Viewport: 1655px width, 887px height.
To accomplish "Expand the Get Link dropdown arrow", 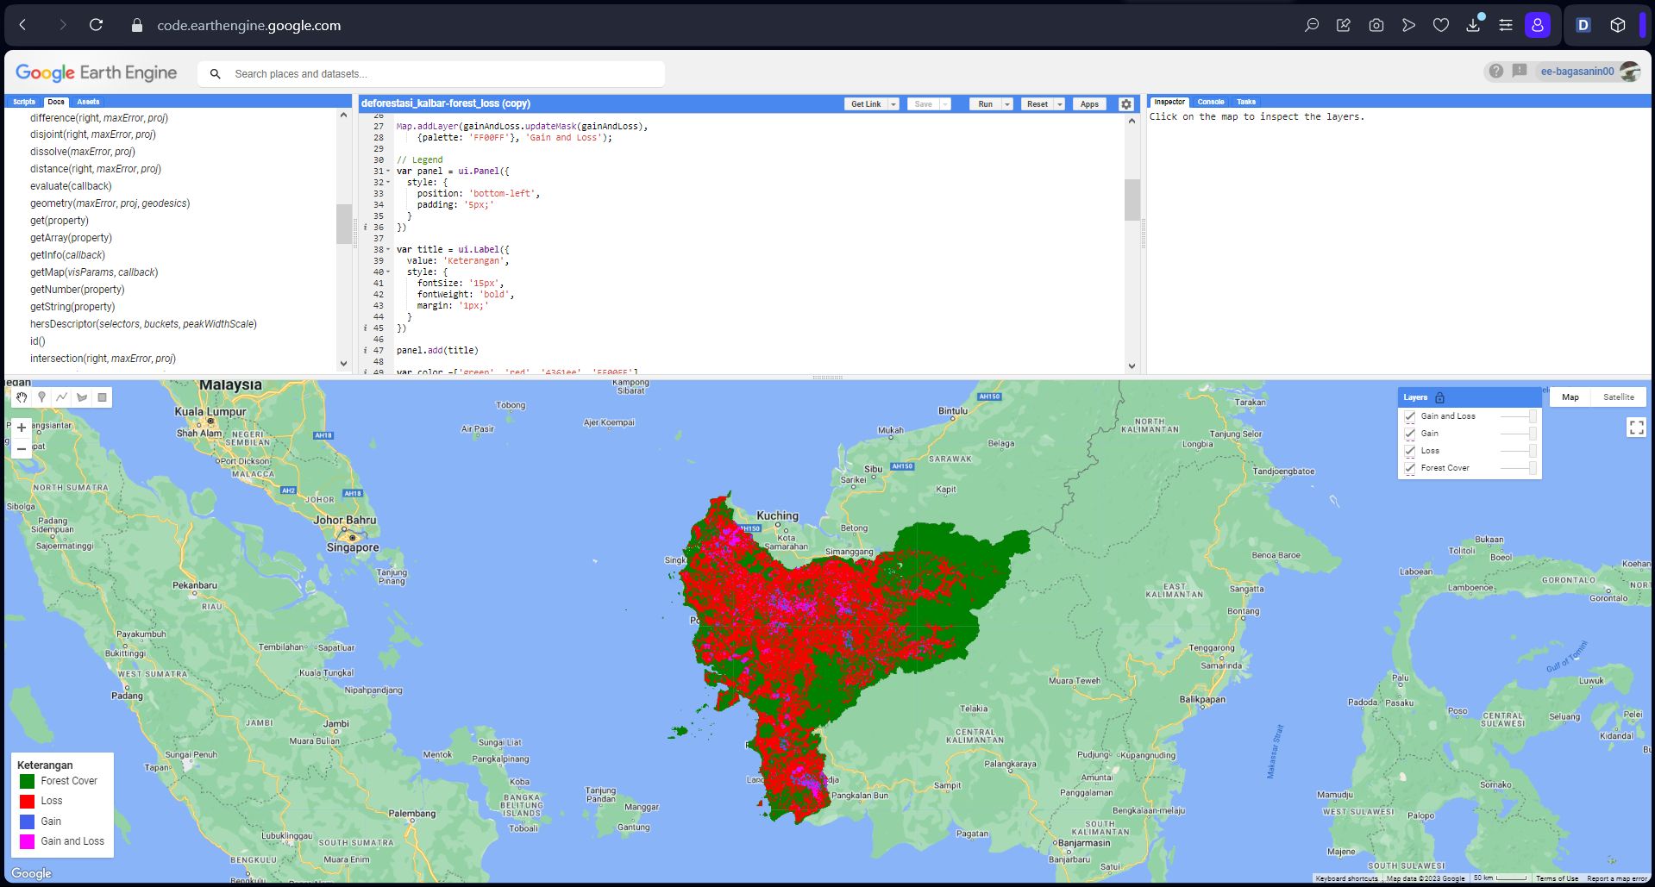I will point(893,104).
